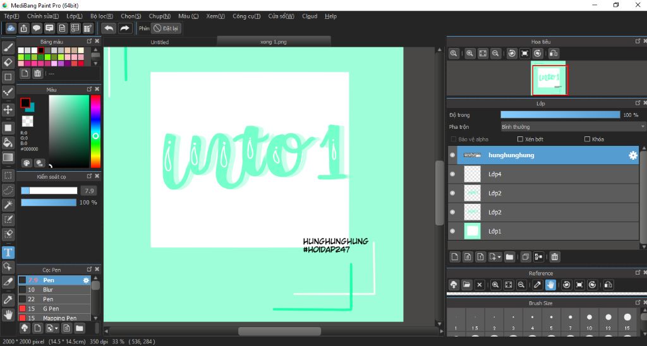The width and height of the screenshot is (647, 346).
Task: Clear reference image with X icon
Action: [x=480, y=285]
